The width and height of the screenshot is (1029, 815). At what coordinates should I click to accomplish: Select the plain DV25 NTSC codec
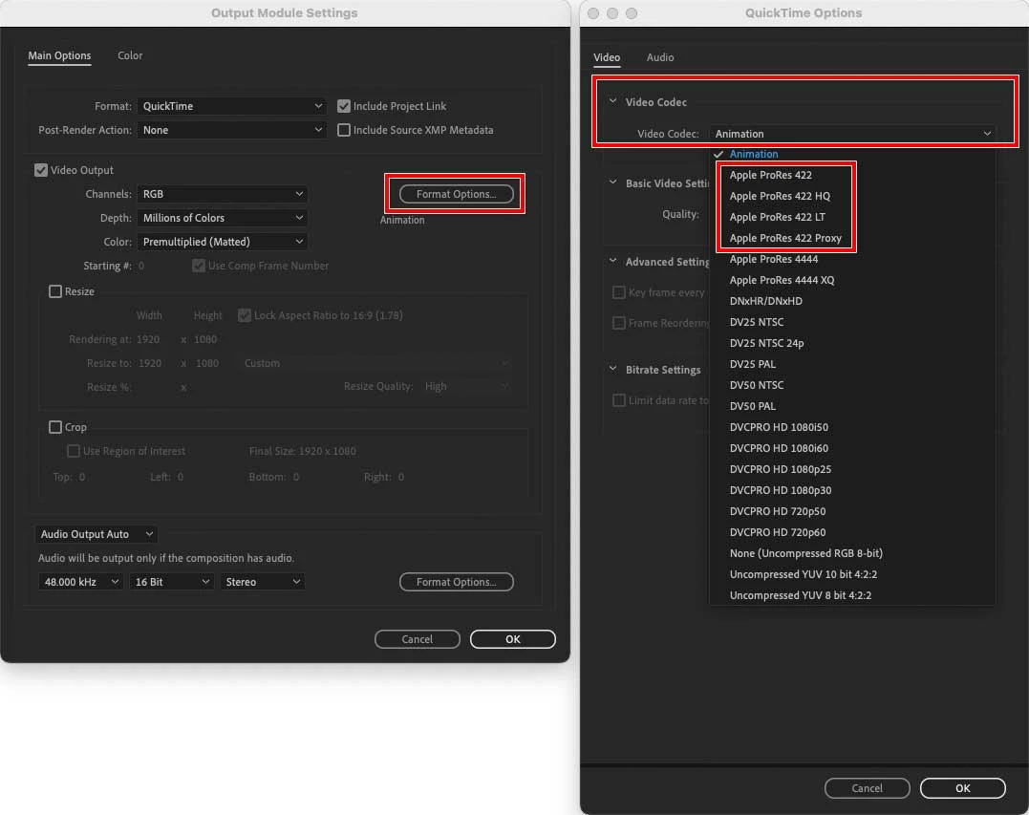(x=852, y=322)
